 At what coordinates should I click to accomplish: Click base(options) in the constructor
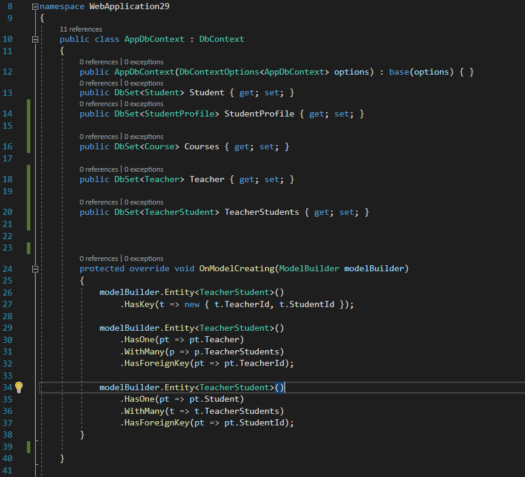click(x=421, y=72)
